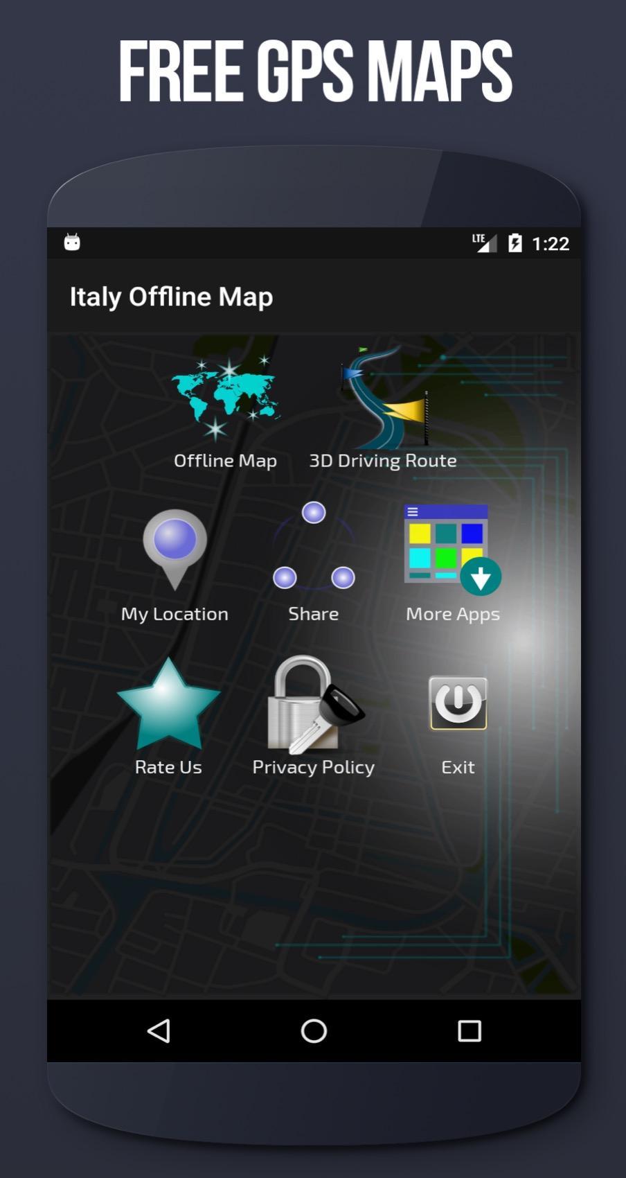The image size is (626, 1178).
Task: Click the 'Privacy Policy' label
Action: pyautogui.click(x=314, y=768)
